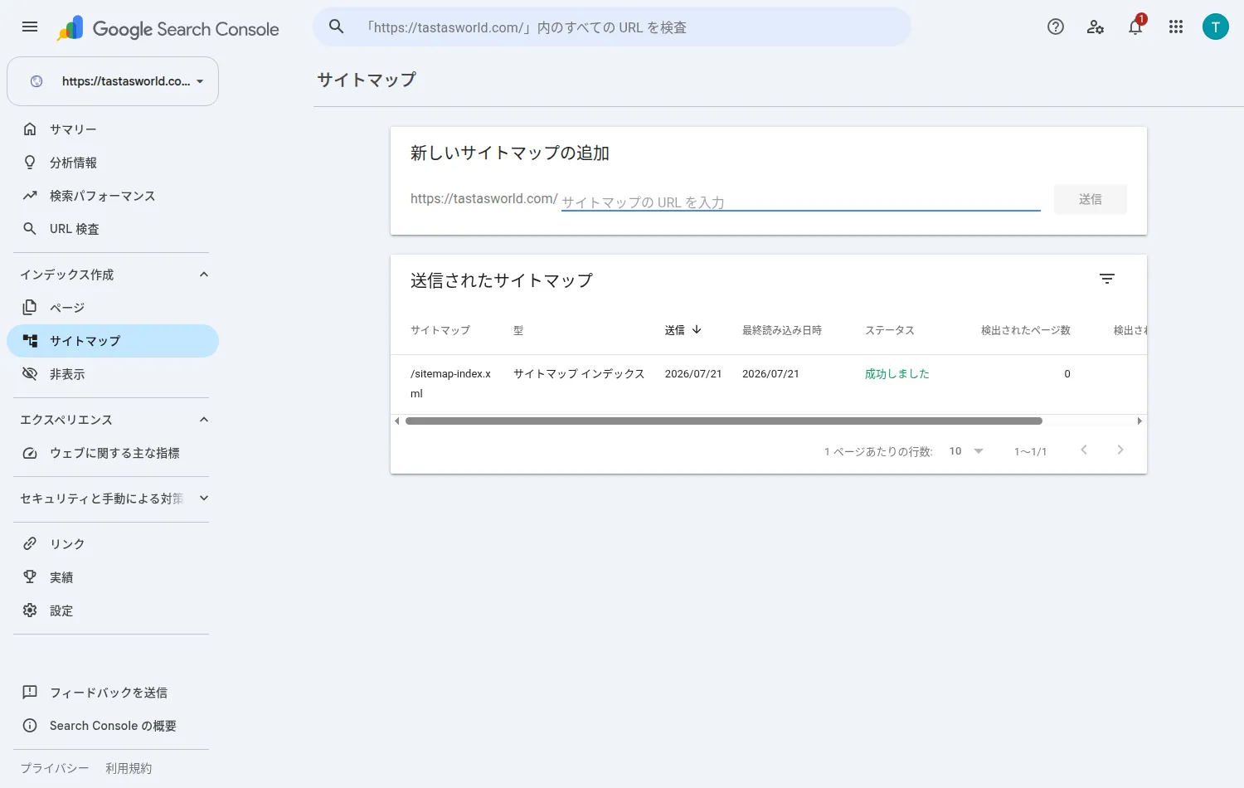1244x788 pixels.
Task: Click the gauge icon beside ウェブに関する主な指標
Action: (x=30, y=453)
